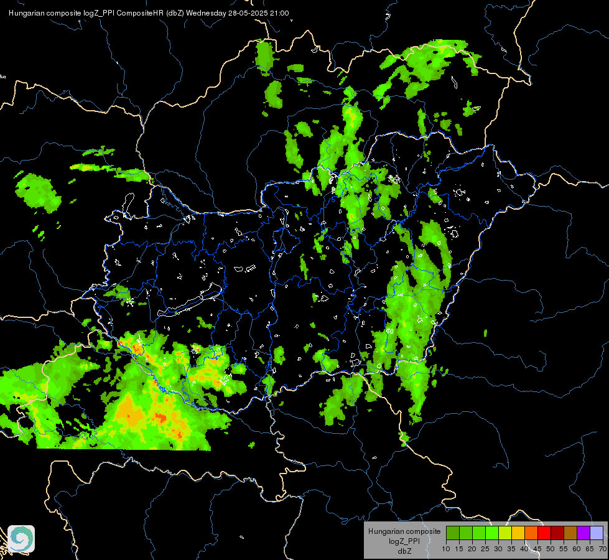Select the 25–30 dBZ bright green swatch
Viewport: 609px width, 560px height.
tap(492, 533)
